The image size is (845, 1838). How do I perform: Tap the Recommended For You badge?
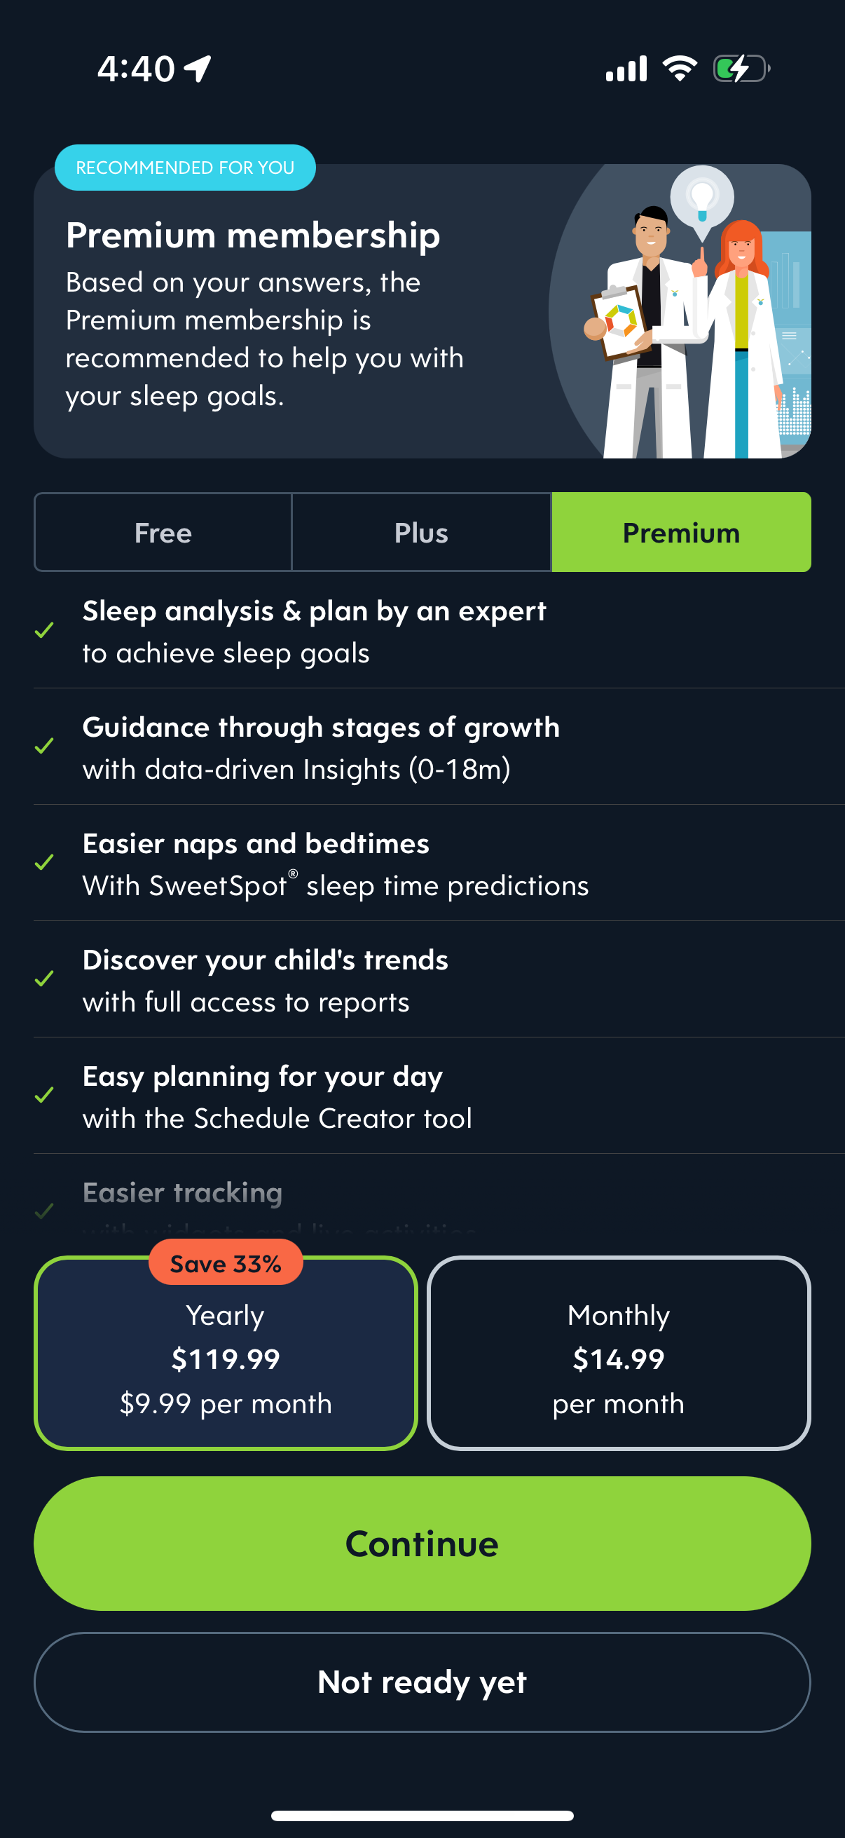(x=185, y=168)
